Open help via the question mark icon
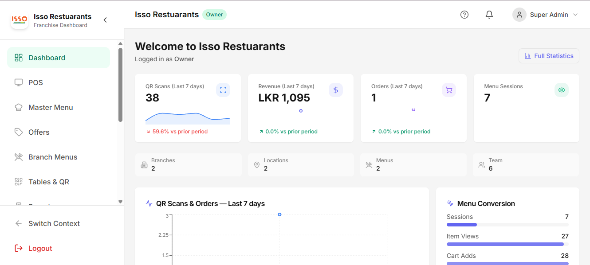The width and height of the screenshot is (590, 265). [x=464, y=15]
